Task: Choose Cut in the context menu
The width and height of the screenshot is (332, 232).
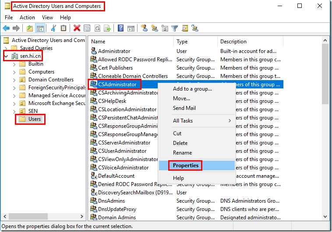Action: tap(197, 134)
